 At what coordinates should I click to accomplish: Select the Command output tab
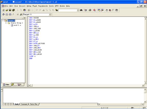point(24,104)
